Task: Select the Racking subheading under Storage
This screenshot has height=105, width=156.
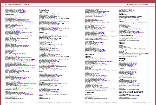Action: [x=121, y=61]
